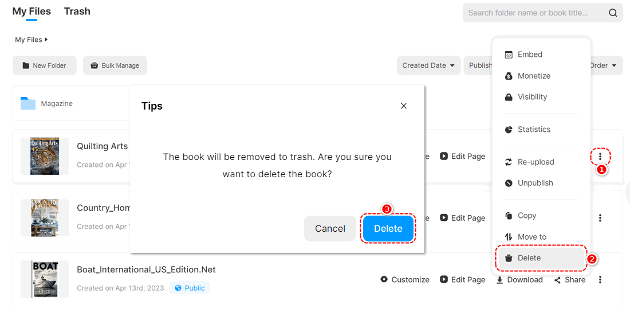630x312 pixels.
Task: Open three-dot menu for Country Home book
Action: click(x=600, y=218)
